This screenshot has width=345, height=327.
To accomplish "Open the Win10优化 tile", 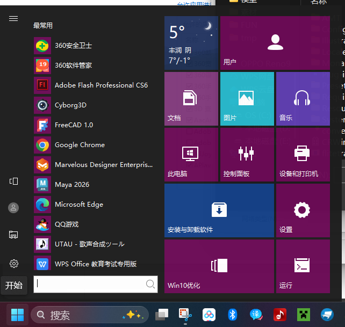I will (219, 266).
